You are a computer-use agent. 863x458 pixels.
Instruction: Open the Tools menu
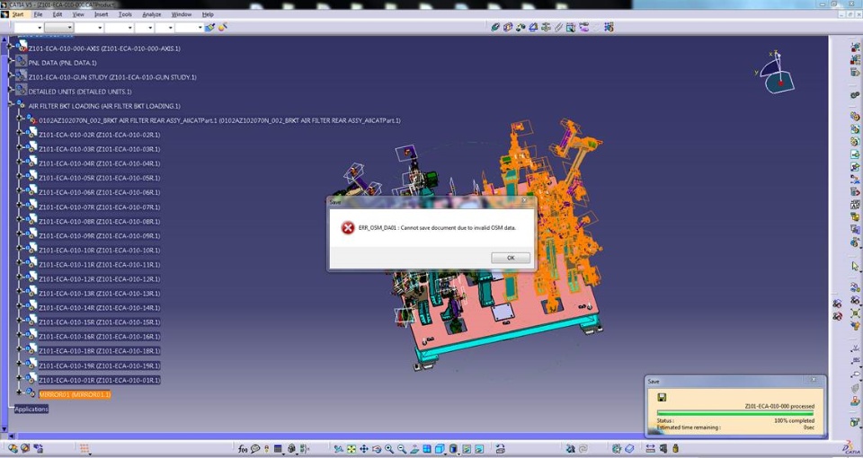tap(126, 14)
